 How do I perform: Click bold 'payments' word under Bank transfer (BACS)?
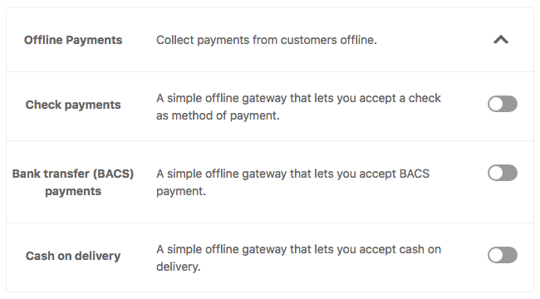click(73, 191)
